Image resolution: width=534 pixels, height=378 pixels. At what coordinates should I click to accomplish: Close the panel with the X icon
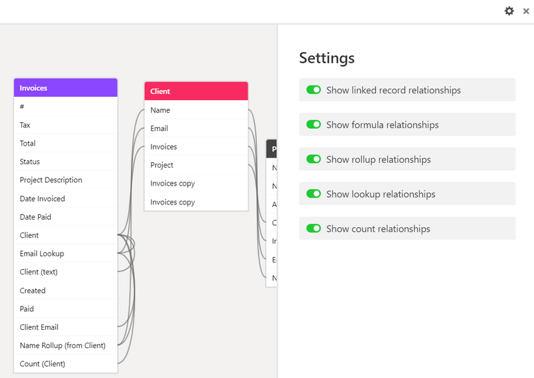point(526,11)
